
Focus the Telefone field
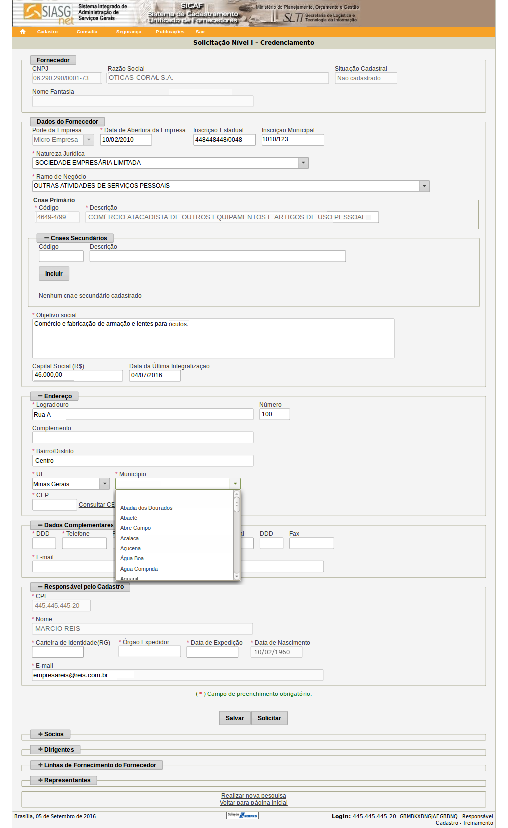[84, 543]
